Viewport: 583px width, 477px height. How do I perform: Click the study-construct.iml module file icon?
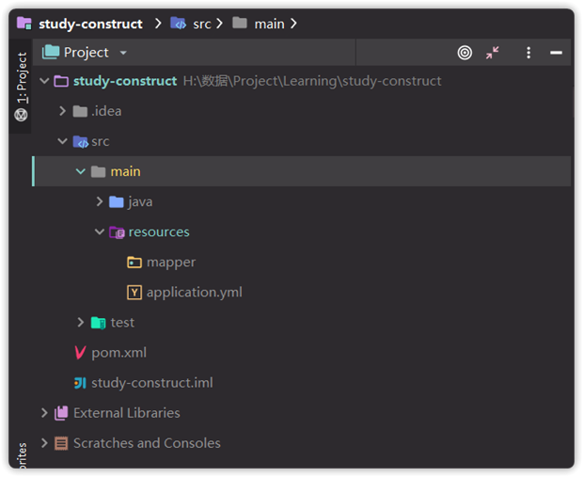click(x=80, y=383)
